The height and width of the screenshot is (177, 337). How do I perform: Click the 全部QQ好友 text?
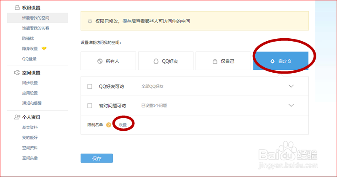click(x=152, y=87)
